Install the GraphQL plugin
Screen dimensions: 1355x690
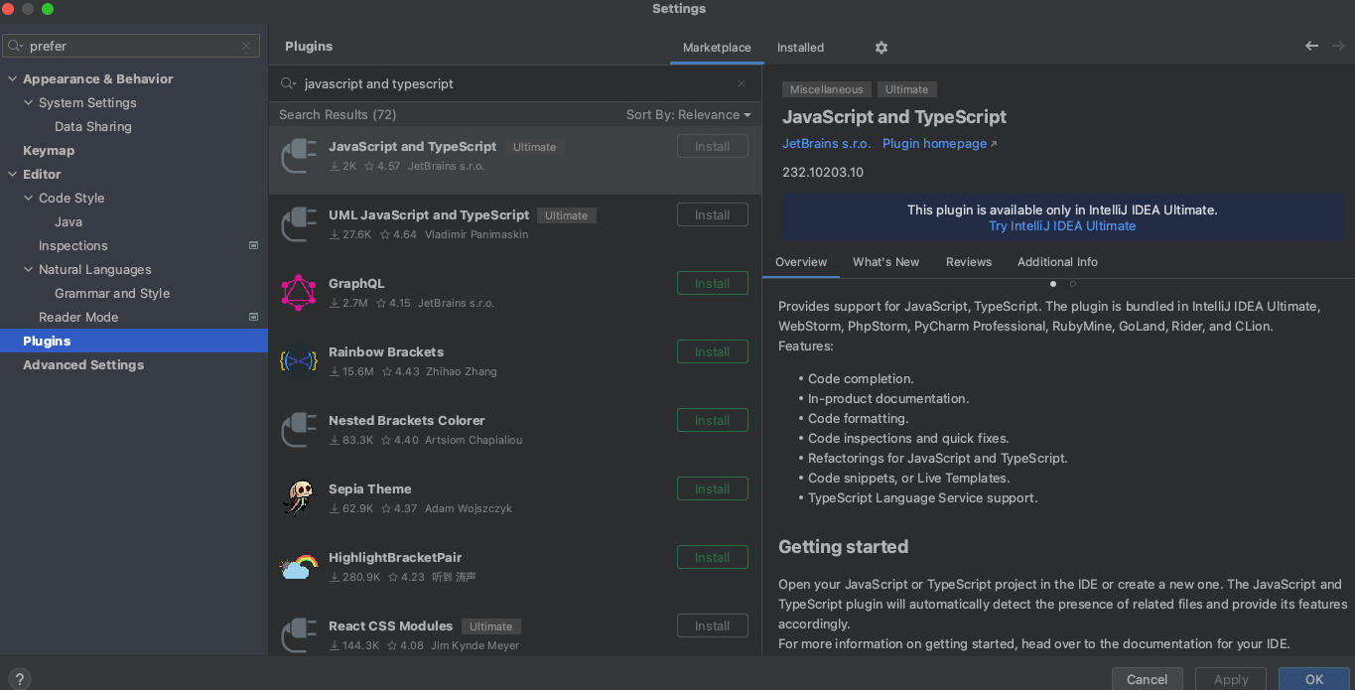pyautogui.click(x=712, y=283)
